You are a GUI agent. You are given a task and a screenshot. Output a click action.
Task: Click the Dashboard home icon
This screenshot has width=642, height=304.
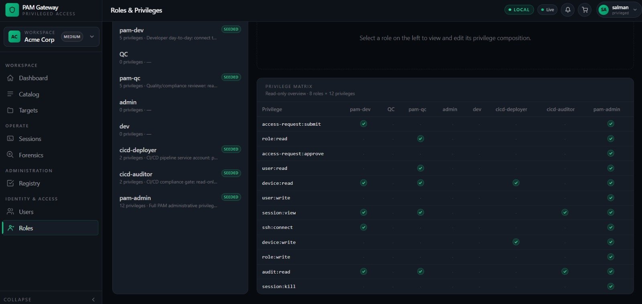10,78
